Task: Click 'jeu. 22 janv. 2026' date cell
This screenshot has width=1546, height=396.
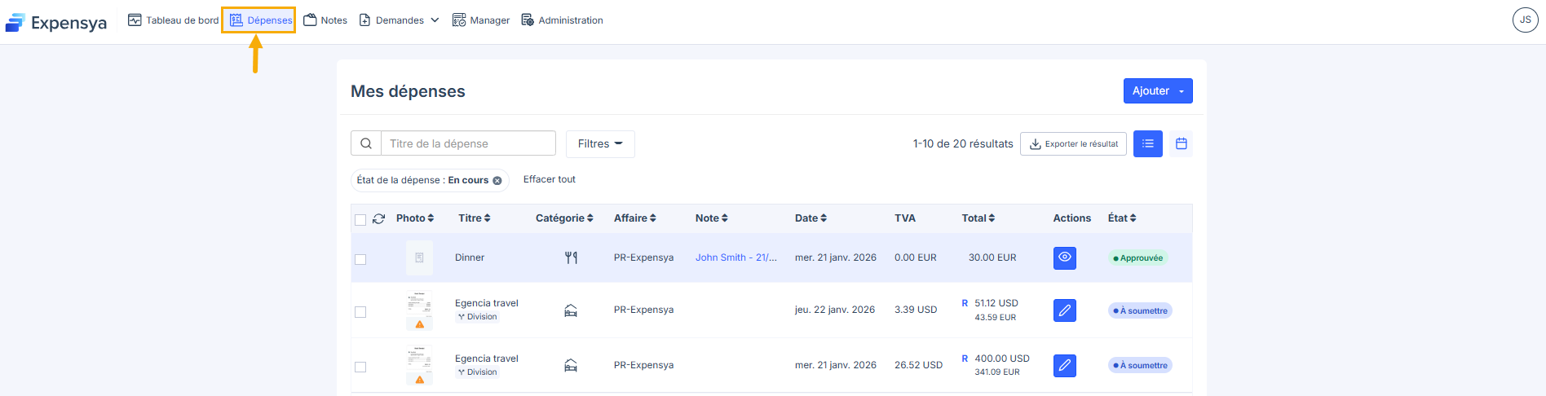Action: coord(835,310)
